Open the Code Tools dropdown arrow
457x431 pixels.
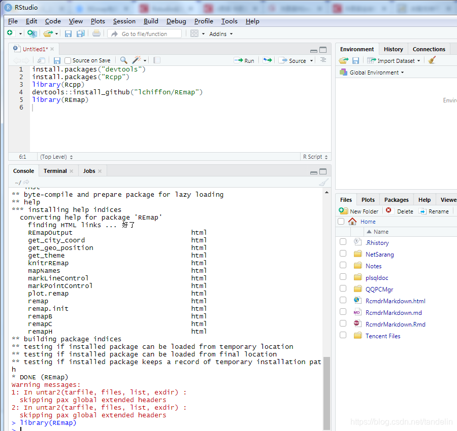145,60
